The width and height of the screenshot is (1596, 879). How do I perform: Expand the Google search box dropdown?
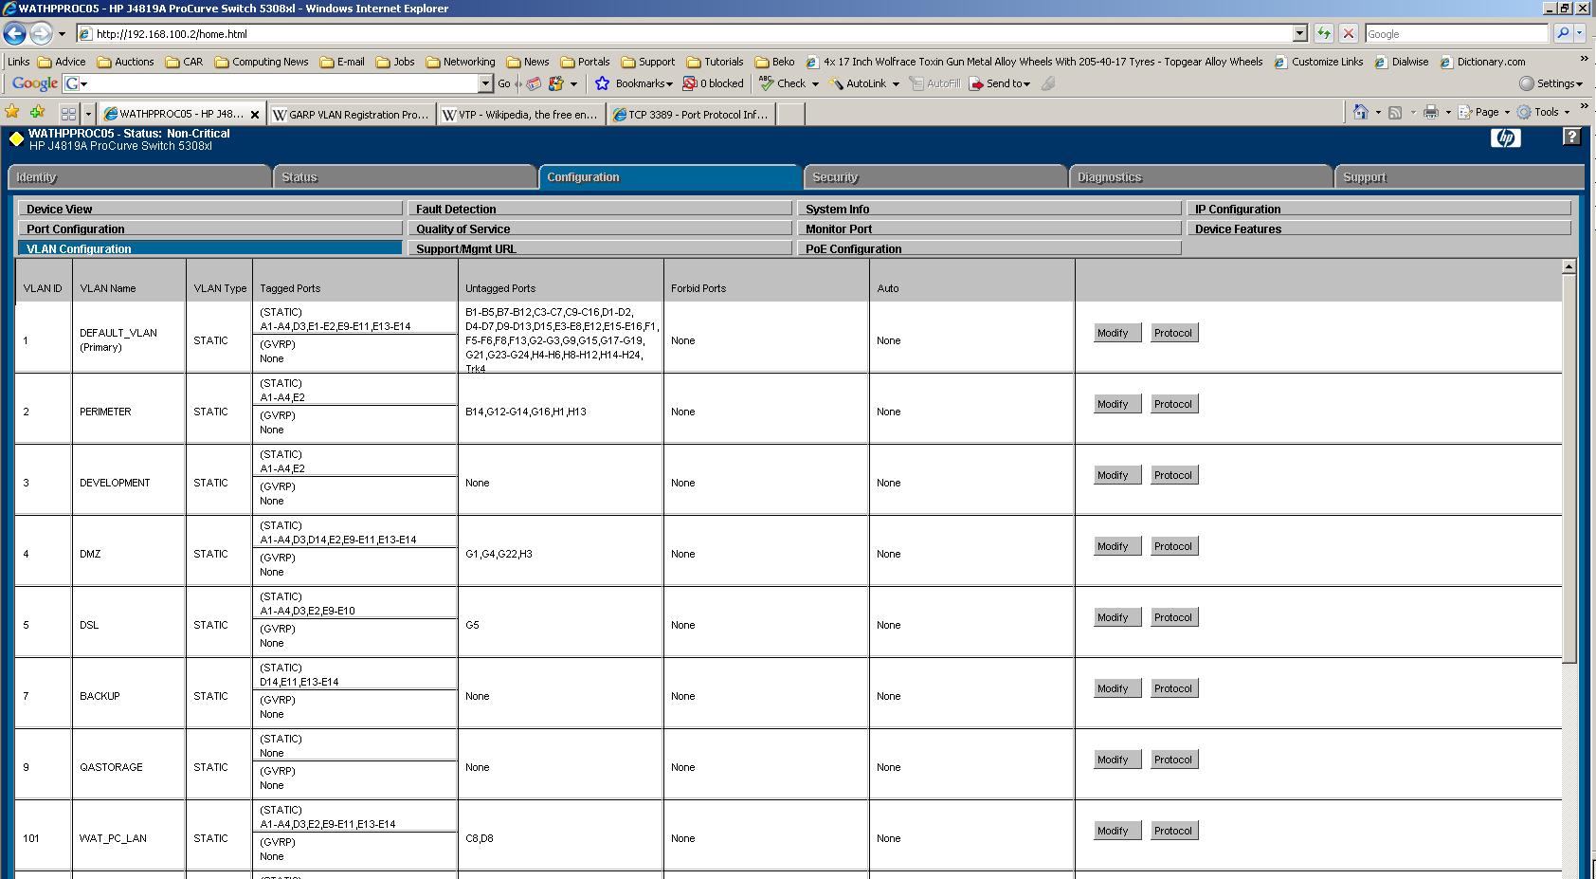tap(486, 83)
